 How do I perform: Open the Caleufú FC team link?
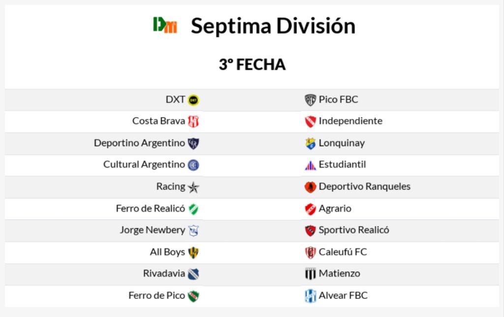tap(343, 252)
